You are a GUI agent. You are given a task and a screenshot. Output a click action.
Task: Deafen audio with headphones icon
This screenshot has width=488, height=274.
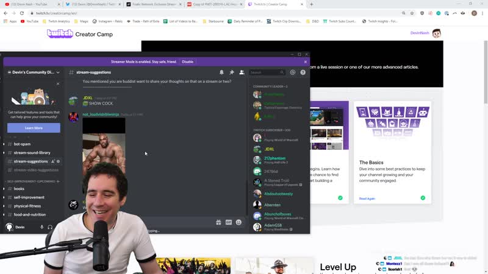click(50, 227)
